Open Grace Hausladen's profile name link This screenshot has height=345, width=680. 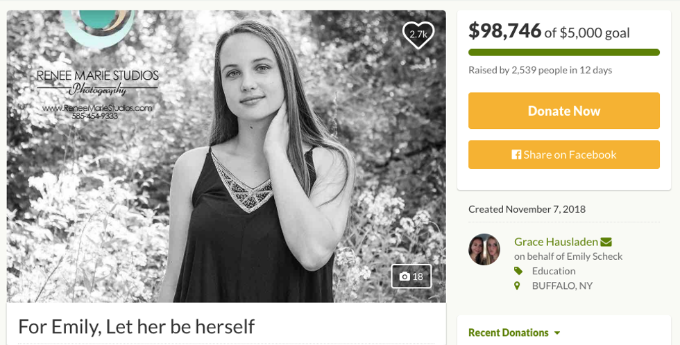click(x=556, y=242)
